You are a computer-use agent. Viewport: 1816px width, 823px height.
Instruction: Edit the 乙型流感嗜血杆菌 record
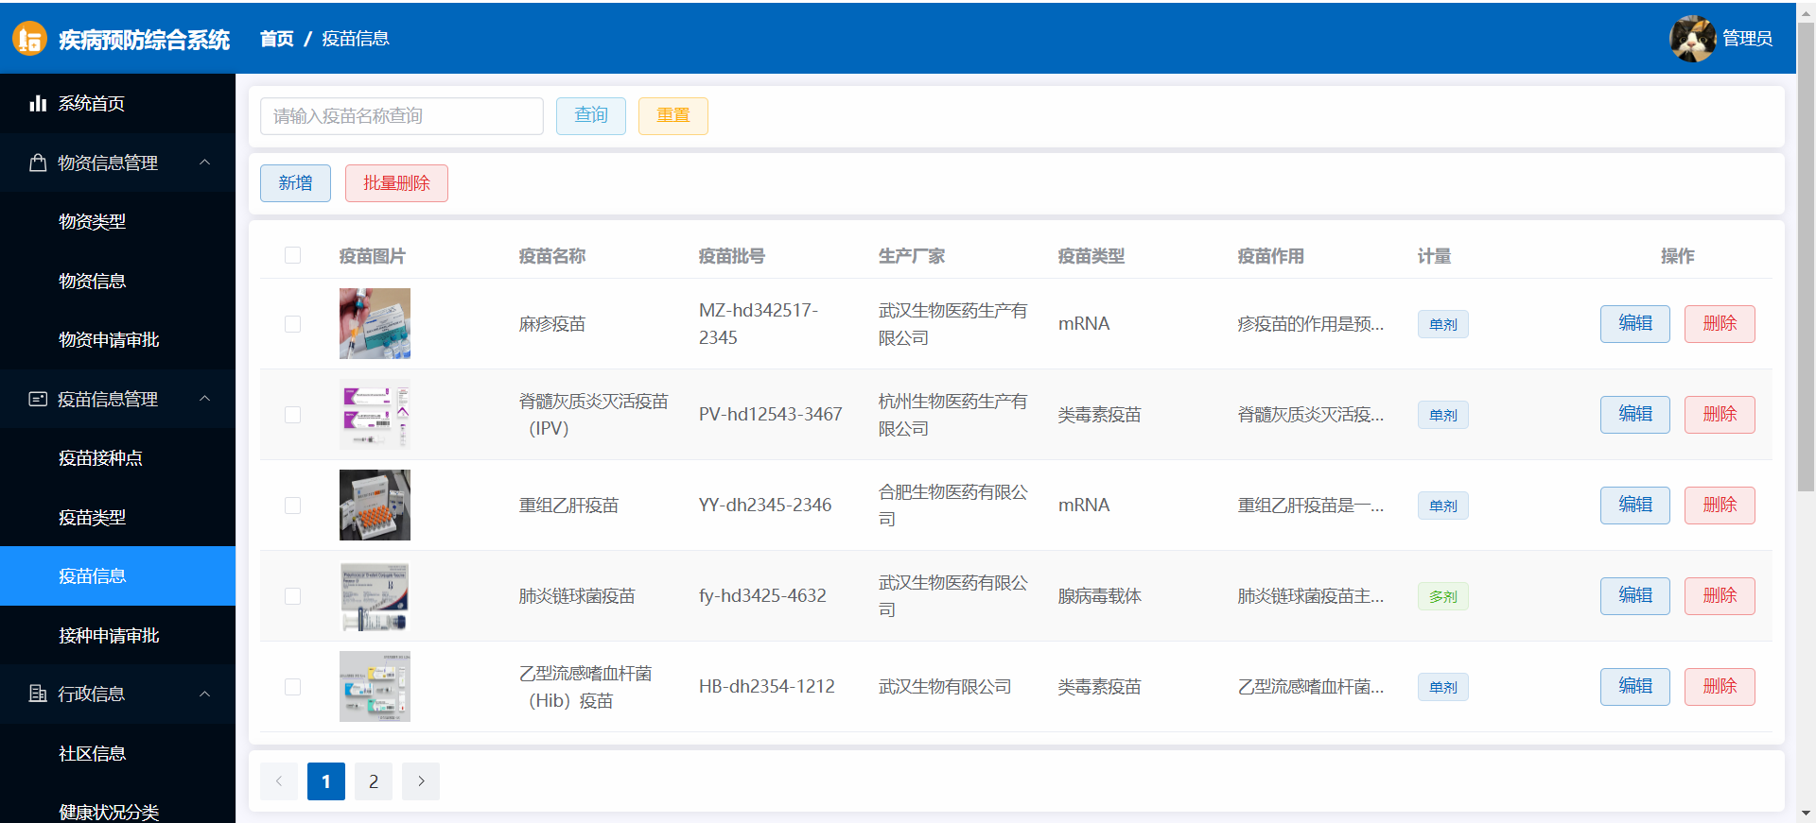click(1635, 687)
